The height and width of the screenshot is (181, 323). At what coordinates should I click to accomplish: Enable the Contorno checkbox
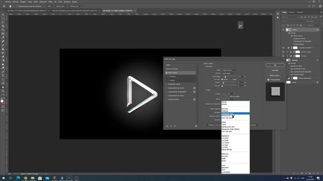[168, 76]
